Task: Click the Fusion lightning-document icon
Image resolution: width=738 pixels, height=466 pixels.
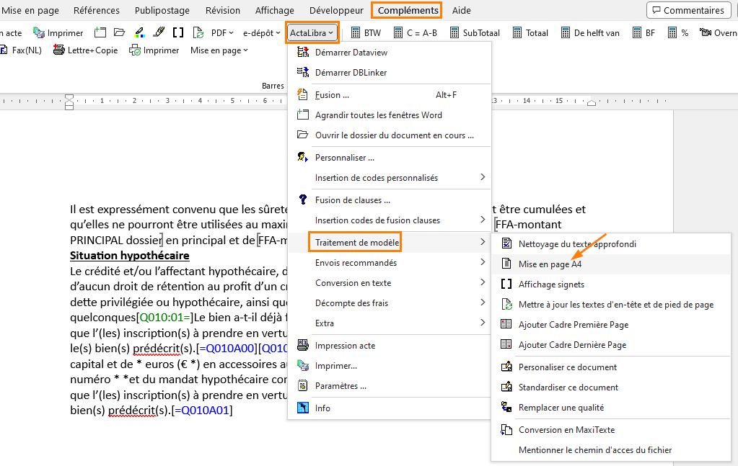Action: [x=303, y=94]
